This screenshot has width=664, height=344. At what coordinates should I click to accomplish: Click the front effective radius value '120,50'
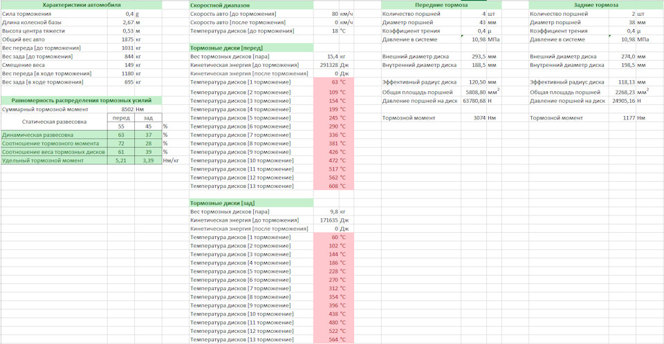click(x=474, y=82)
